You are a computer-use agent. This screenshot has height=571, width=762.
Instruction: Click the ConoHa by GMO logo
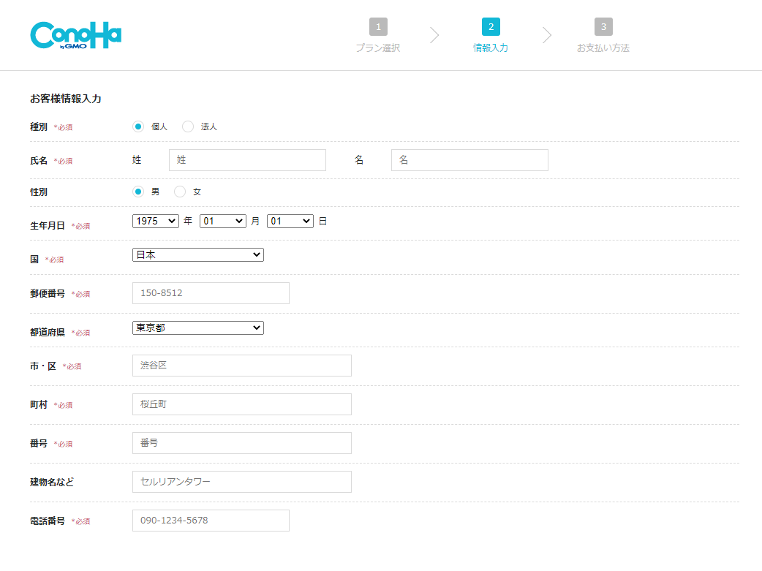(x=76, y=35)
